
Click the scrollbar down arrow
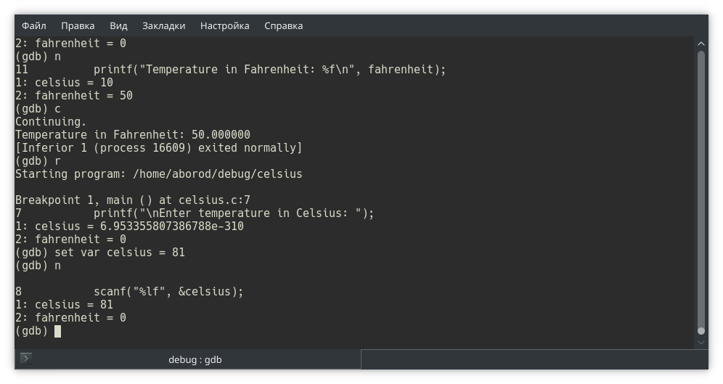pos(700,343)
